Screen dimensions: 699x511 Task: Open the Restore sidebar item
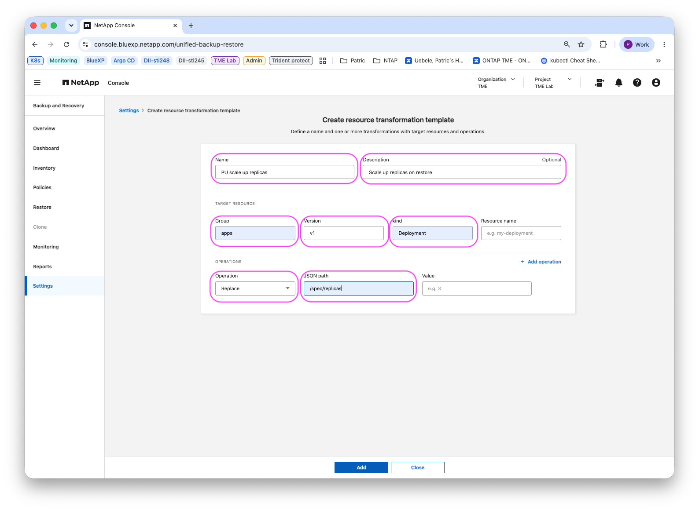pos(42,207)
